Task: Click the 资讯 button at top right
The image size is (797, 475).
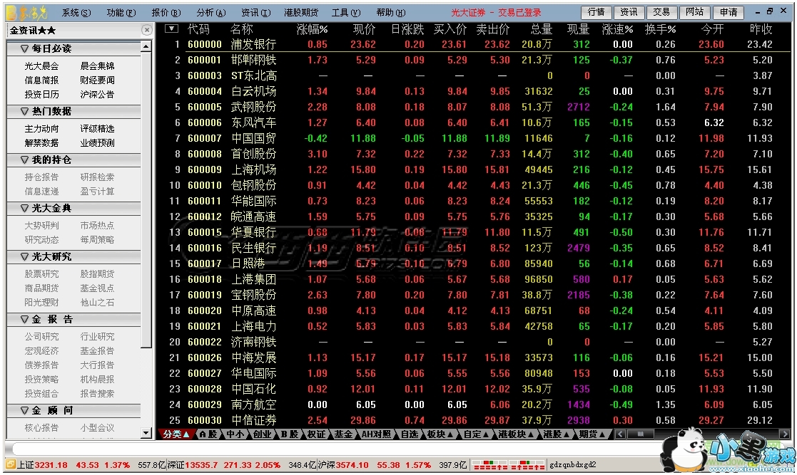Action: (x=629, y=11)
